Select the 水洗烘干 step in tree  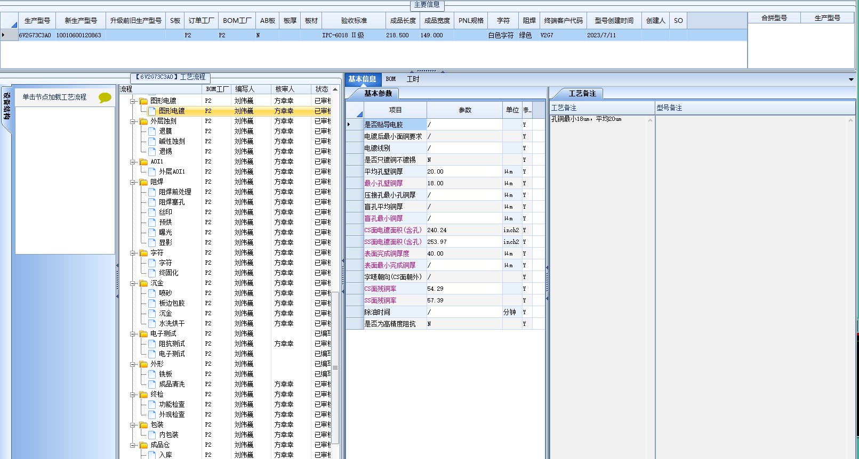pos(172,323)
